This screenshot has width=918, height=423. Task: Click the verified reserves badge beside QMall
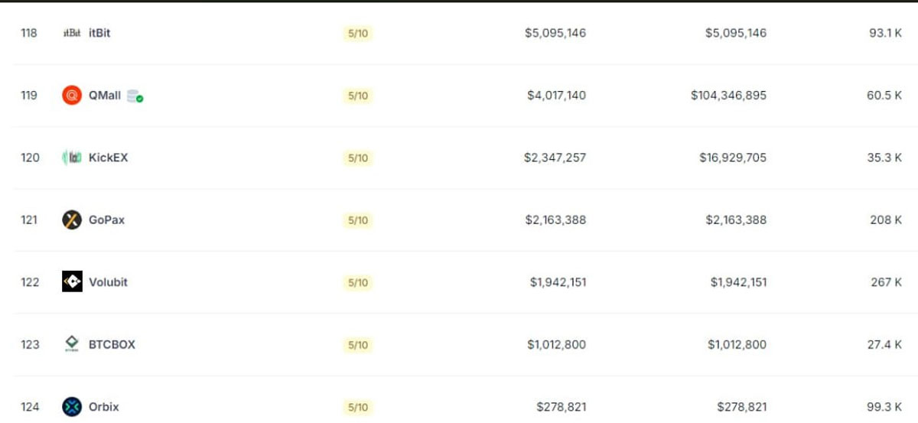point(135,96)
